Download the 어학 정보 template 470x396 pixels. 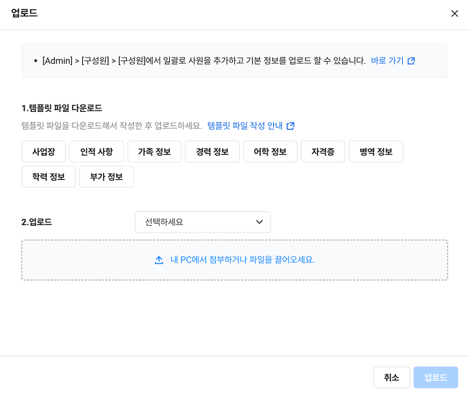pos(270,152)
